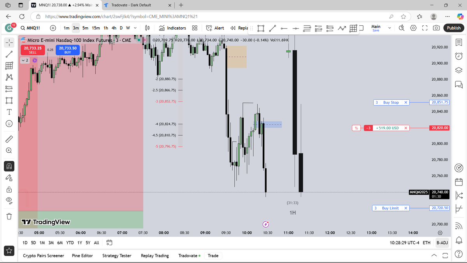Select the 5m timeframe
Viewport: 467px width, 263px height.
pyautogui.click(x=85, y=28)
